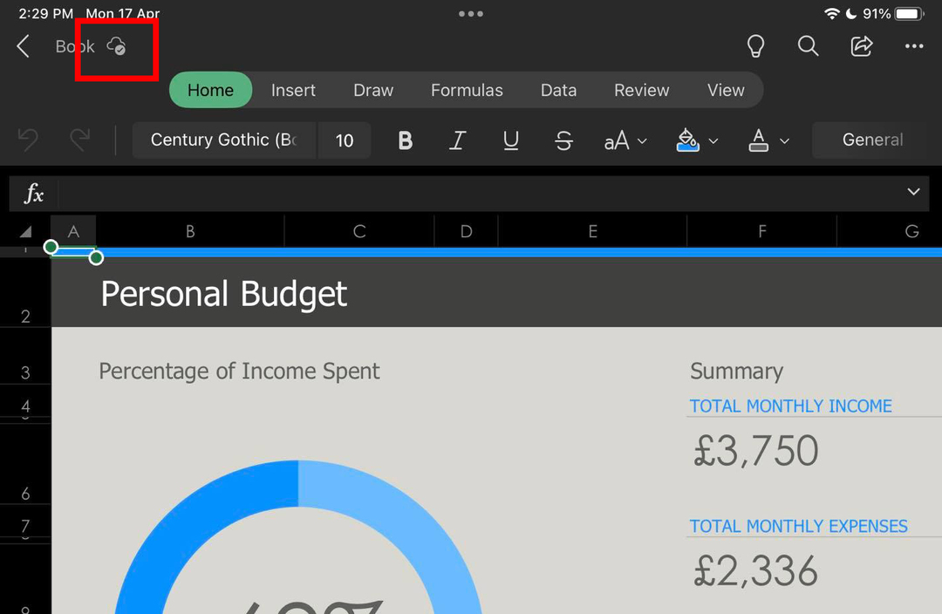
Task: Expand the aA text size dropdown
Action: (x=625, y=140)
